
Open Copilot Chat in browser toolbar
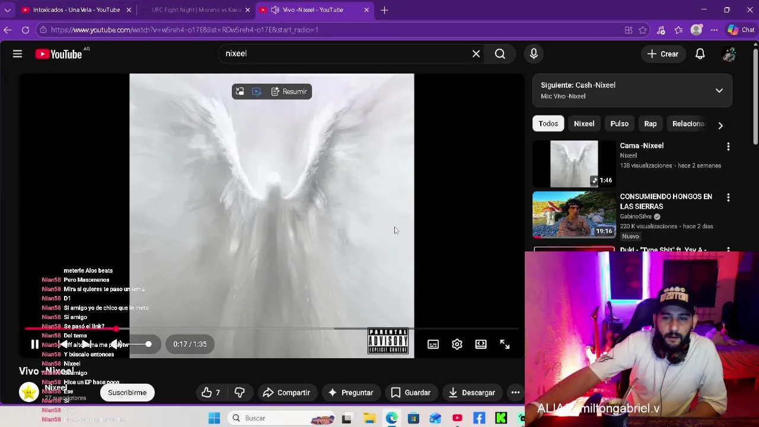tap(741, 30)
